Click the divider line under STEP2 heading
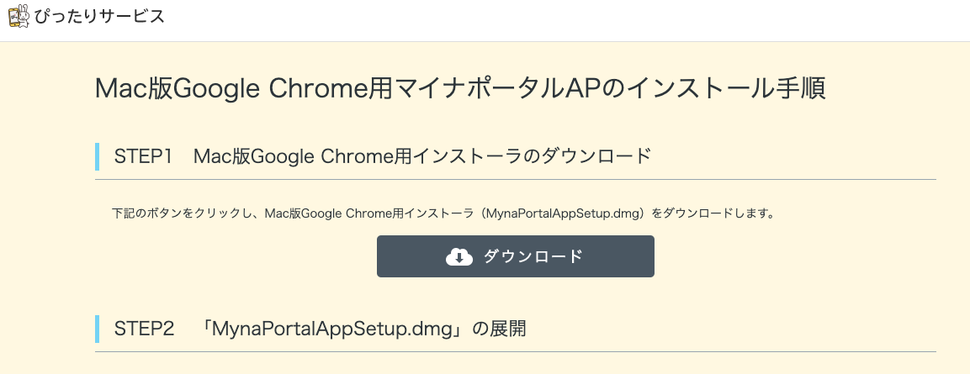The width and height of the screenshot is (970, 374). click(x=516, y=352)
